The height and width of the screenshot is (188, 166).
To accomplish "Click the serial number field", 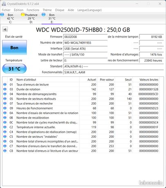I will click(85, 43).
